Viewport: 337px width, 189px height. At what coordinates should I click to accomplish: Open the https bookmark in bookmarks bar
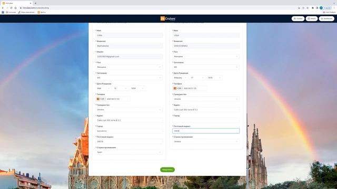tap(27, 13)
